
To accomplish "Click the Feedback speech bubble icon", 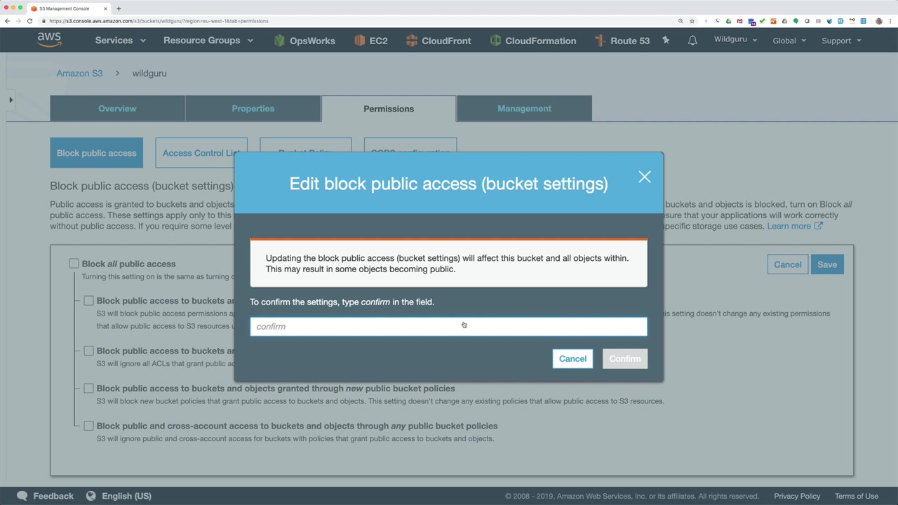I will click(x=22, y=496).
